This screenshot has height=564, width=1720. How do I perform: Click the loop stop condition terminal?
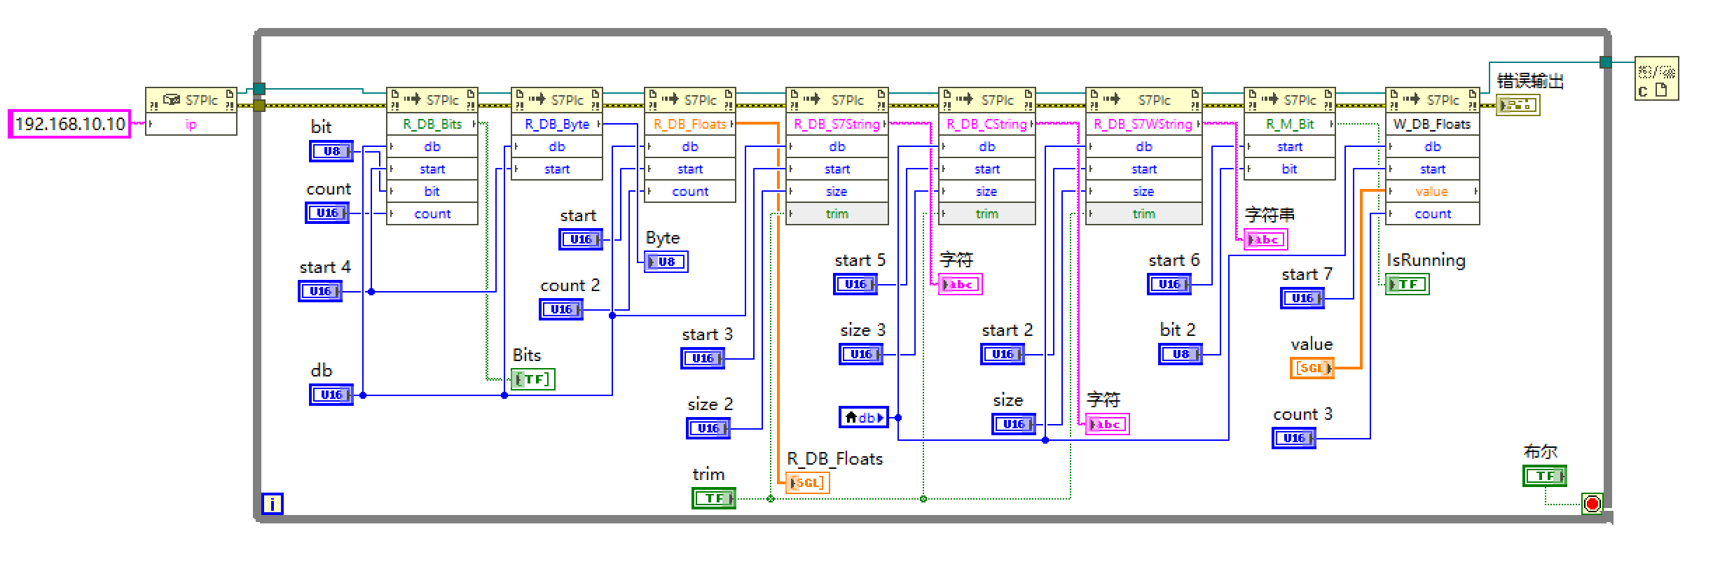coord(1592,503)
